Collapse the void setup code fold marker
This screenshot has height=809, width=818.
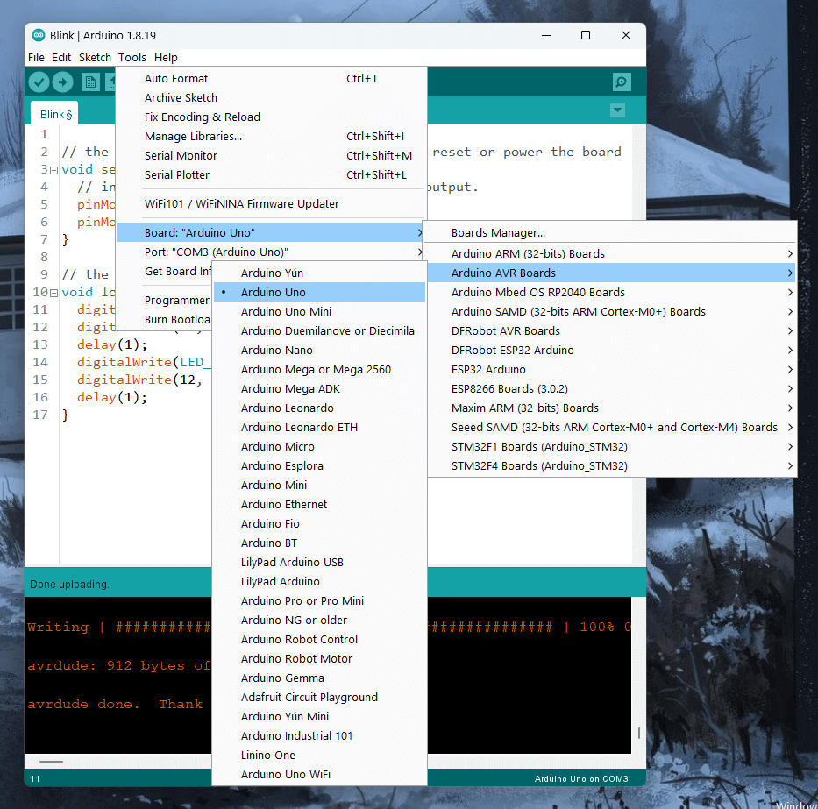click(53, 170)
